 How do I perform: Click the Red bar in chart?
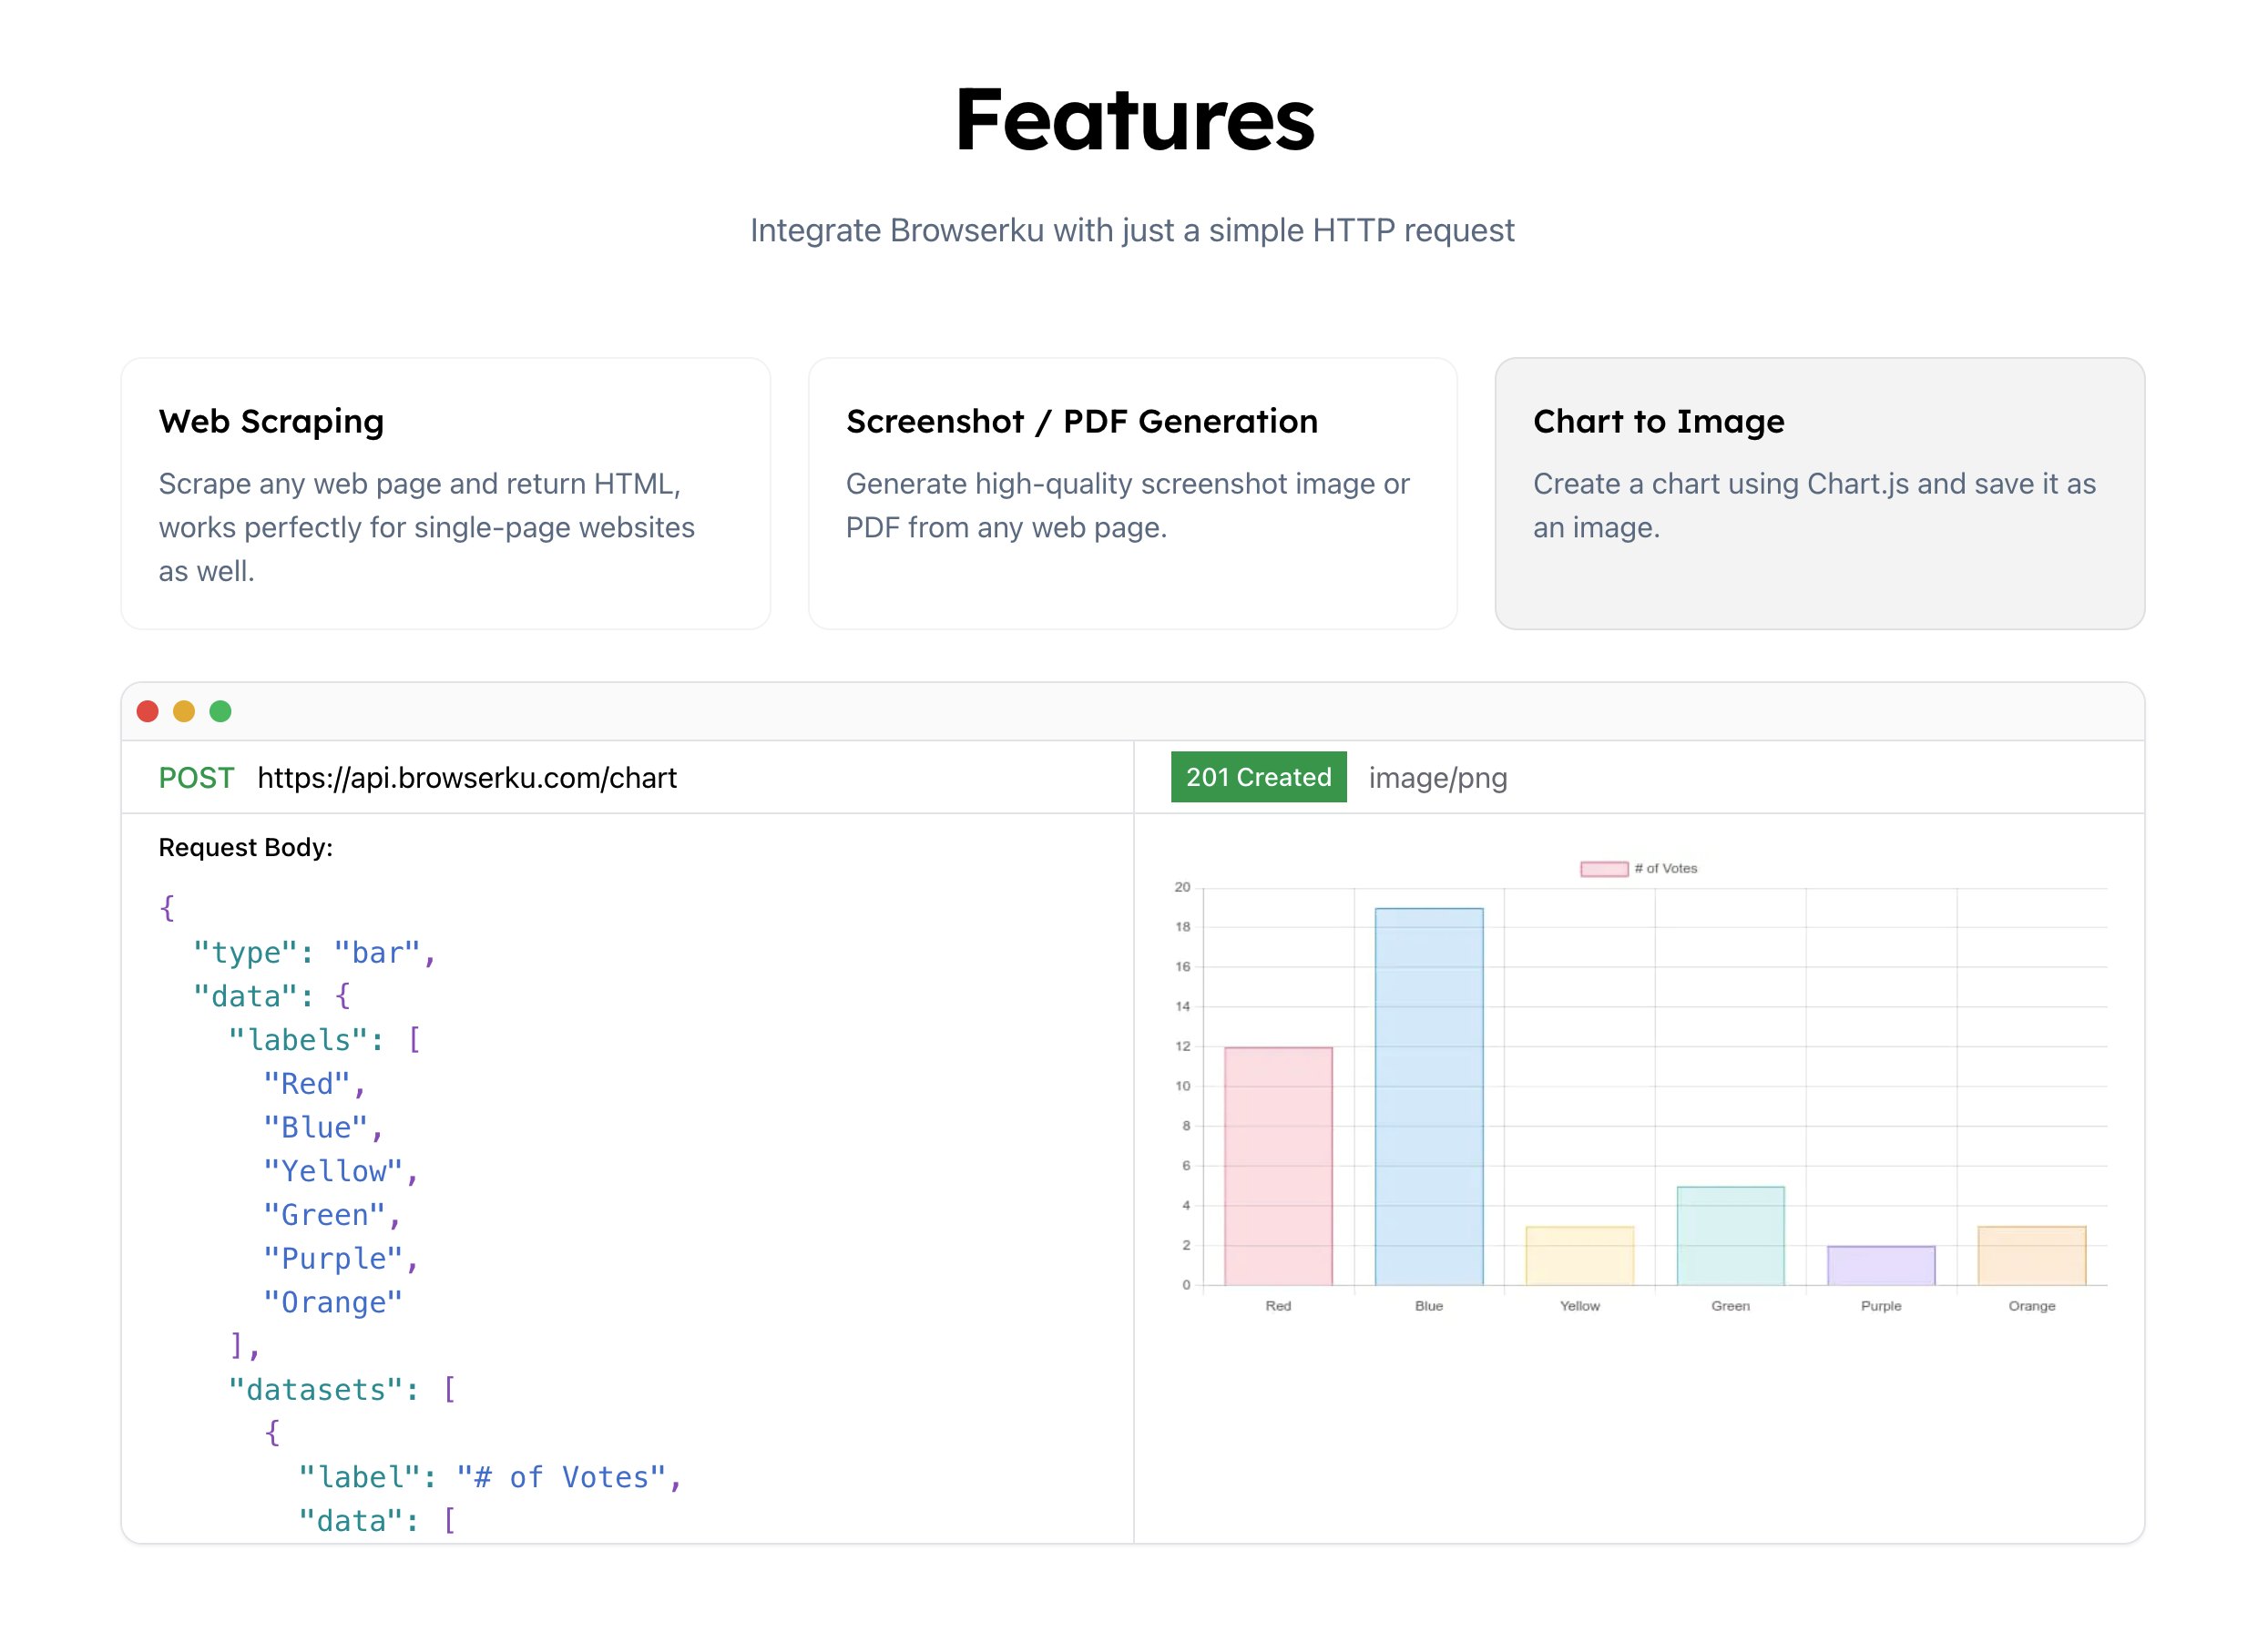pyautogui.click(x=1278, y=1165)
